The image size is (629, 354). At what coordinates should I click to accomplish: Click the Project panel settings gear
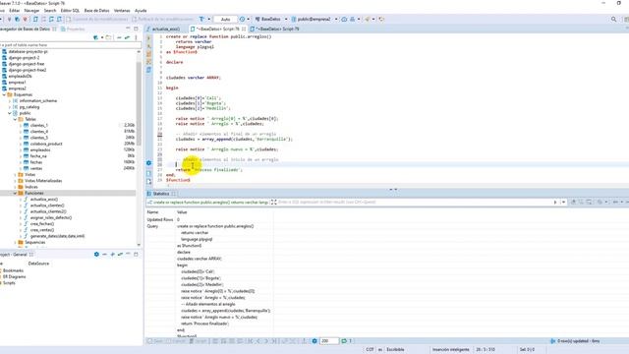pyautogui.click(x=96, y=255)
